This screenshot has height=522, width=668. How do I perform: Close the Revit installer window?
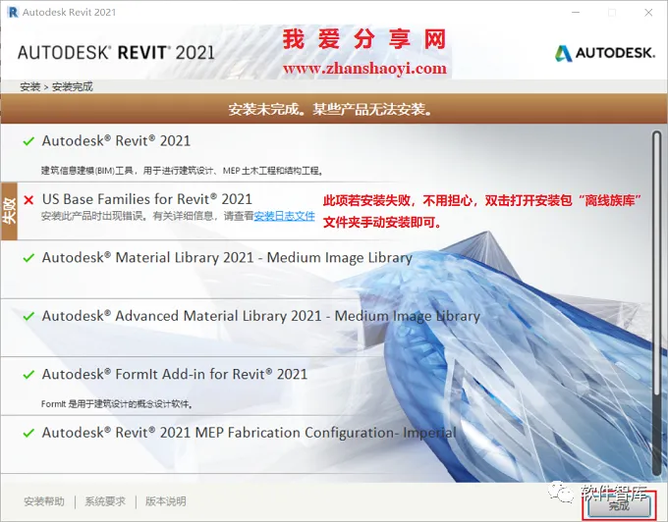pos(648,13)
